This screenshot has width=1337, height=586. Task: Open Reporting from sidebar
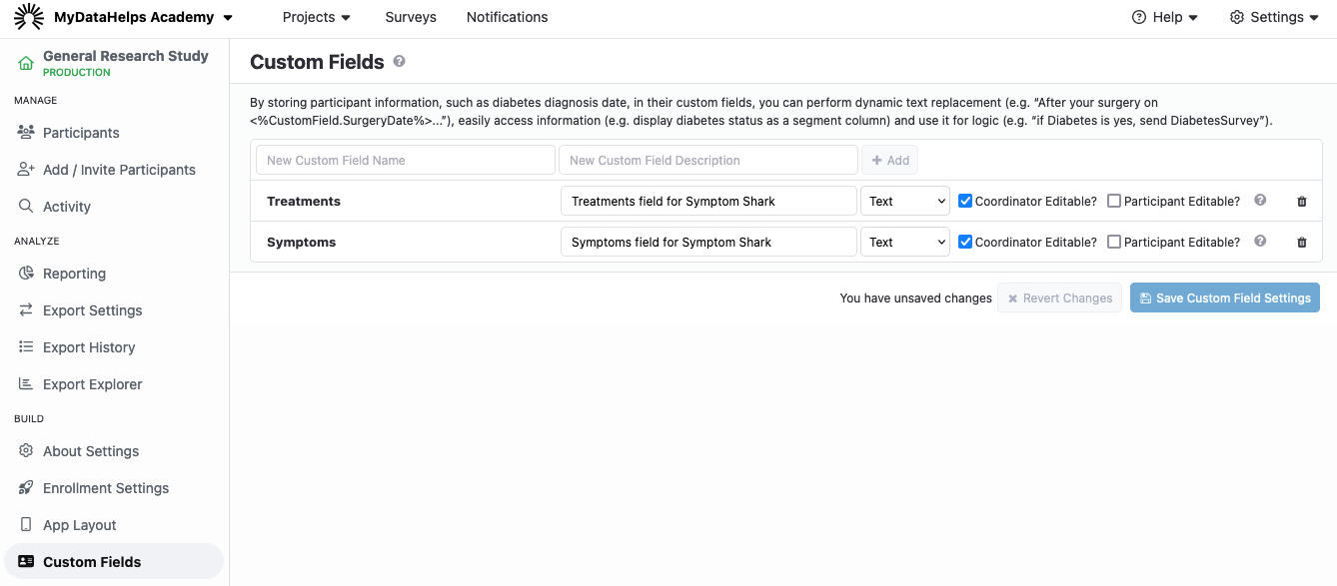(x=74, y=274)
